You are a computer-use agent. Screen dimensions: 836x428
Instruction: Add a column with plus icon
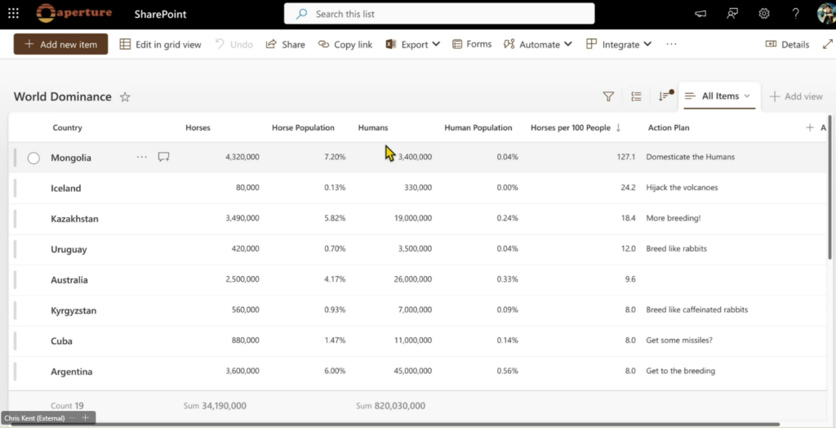click(810, 127)
